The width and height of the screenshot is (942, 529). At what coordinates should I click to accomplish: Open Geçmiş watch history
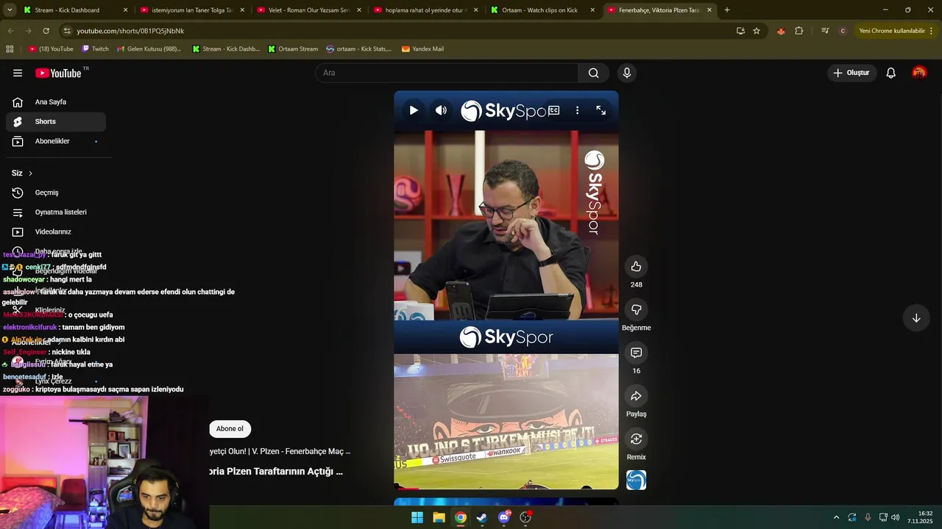[56, 192]
